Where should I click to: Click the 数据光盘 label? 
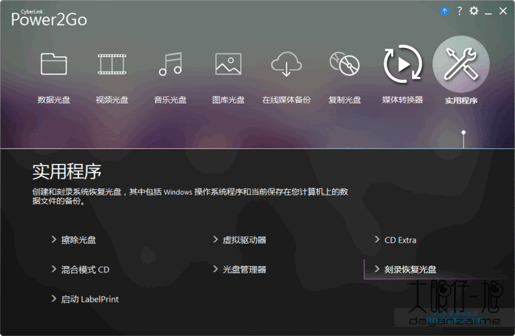(x=54, y=99)
